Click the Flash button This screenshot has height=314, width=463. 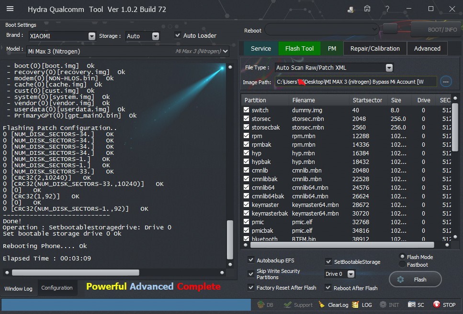415,279
